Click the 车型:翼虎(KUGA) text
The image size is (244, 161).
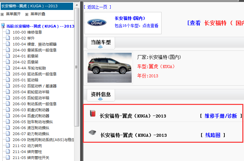point(156,66)
